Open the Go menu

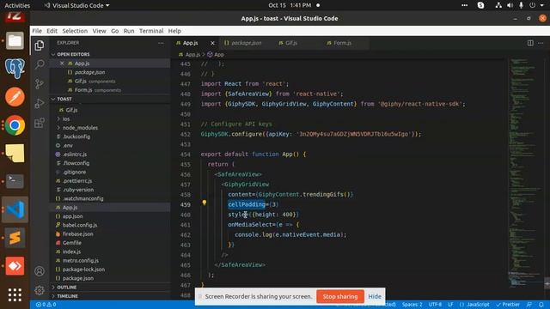[x=114, y=31]
